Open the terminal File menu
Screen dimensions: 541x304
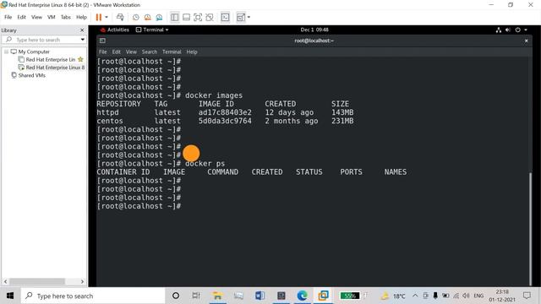(x=103, y=52)
